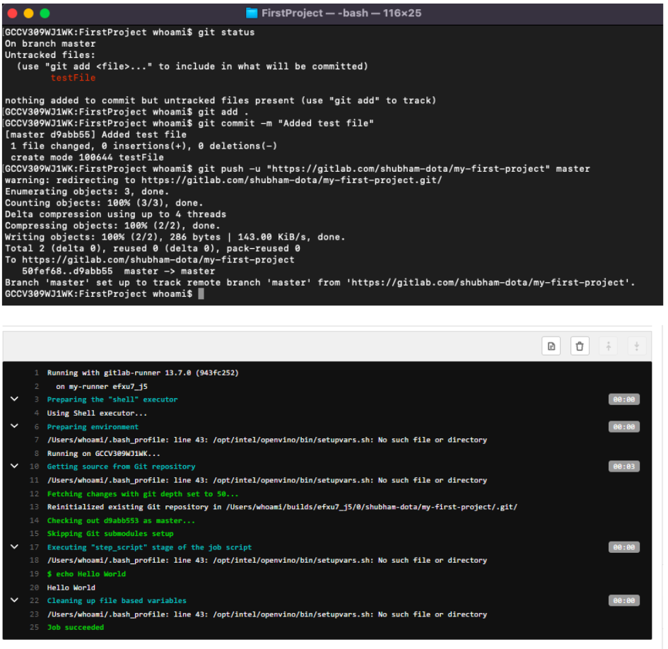Click 'Skipping Git submodules setup' line
Viewport: 668px width, 649px height.
point(110,534)
